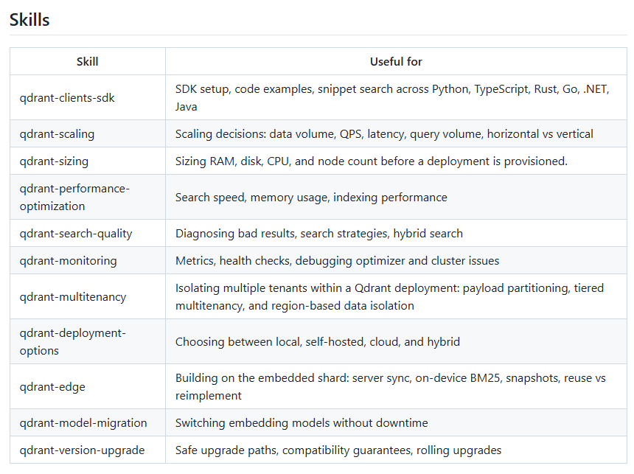Select the qdrant-sizing cell
The height and width of the screenshot is (474, 634).
87,161
